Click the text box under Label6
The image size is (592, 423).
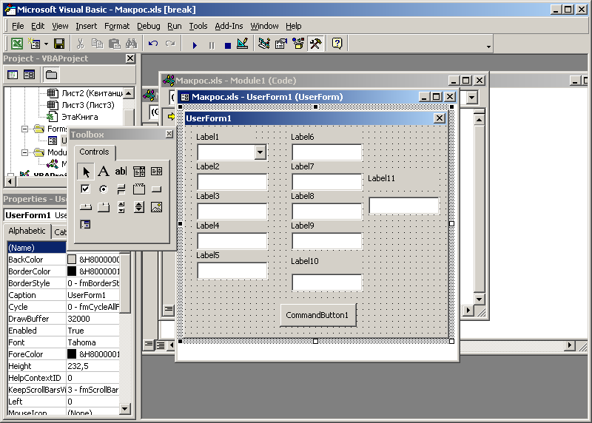pyautogui.click(x=326, y=152)
